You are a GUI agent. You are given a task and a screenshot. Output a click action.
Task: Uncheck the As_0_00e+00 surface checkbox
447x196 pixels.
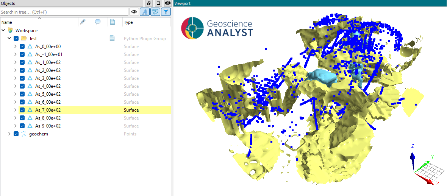click(22, 47)
